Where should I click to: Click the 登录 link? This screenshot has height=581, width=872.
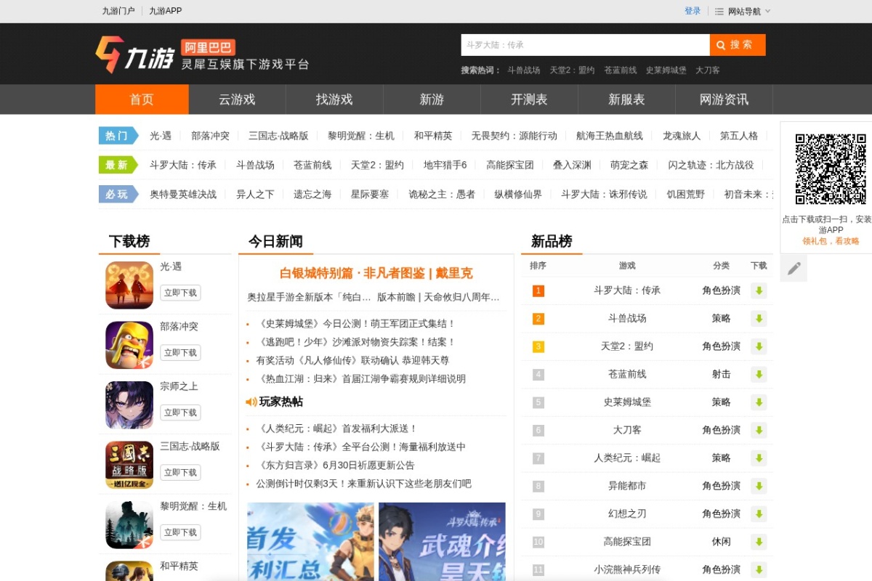pyautogui.click(x=693, y=11)
